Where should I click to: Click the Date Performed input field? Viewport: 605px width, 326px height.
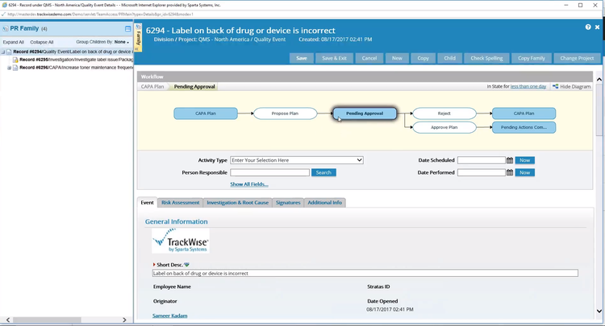[481, 172]
